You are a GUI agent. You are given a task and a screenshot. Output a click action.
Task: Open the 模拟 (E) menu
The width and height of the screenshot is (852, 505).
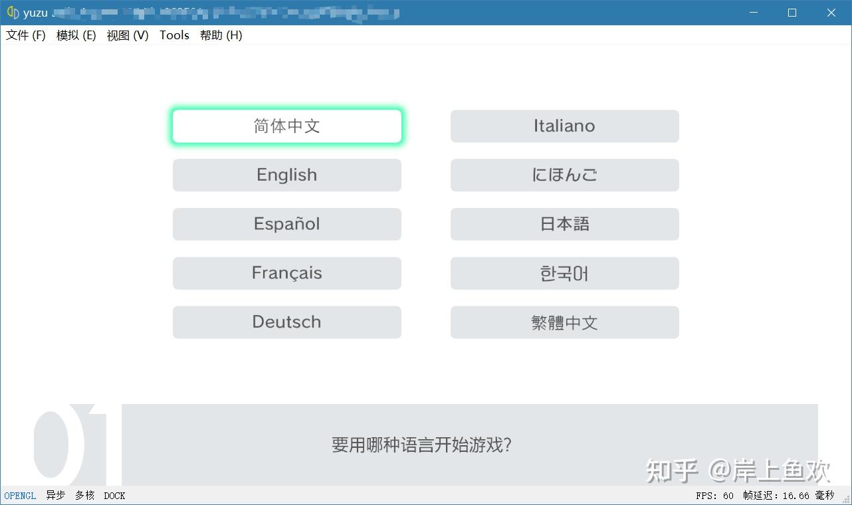76,35
